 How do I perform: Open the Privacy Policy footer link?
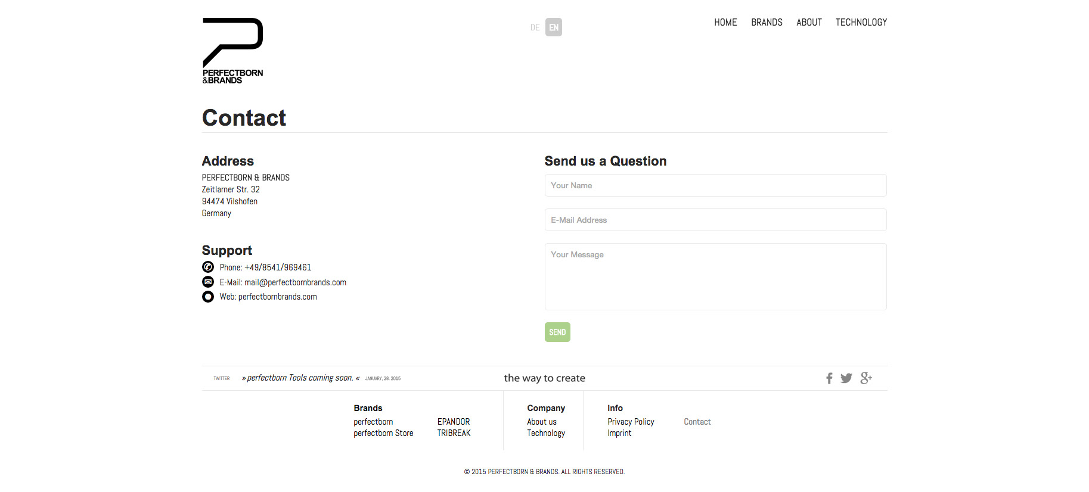tap(631, 422)
